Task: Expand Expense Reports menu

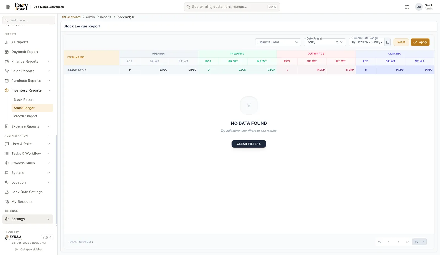Action: pyautogui.click(x=28, y=127)
